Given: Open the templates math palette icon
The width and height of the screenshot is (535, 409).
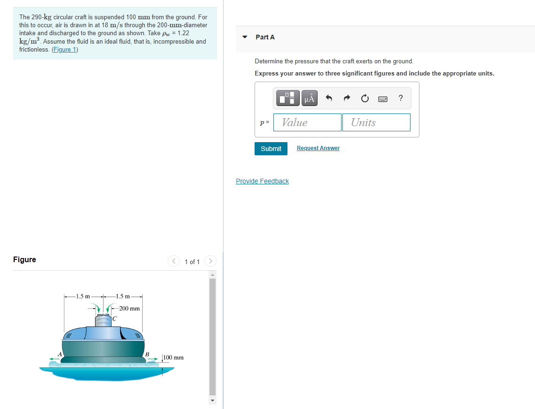Looking at the screenshot, I should 287,98.
